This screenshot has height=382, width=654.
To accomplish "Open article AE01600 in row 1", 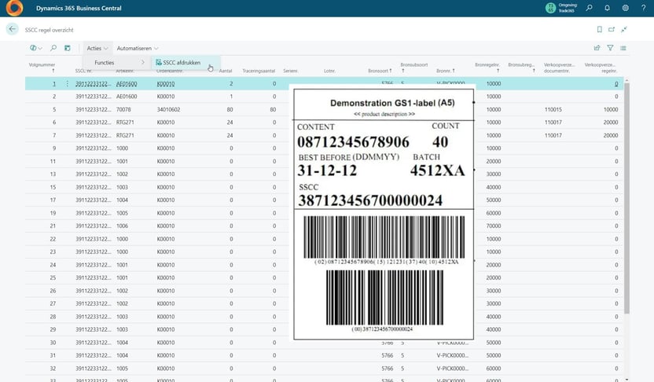I will point(127,84).
